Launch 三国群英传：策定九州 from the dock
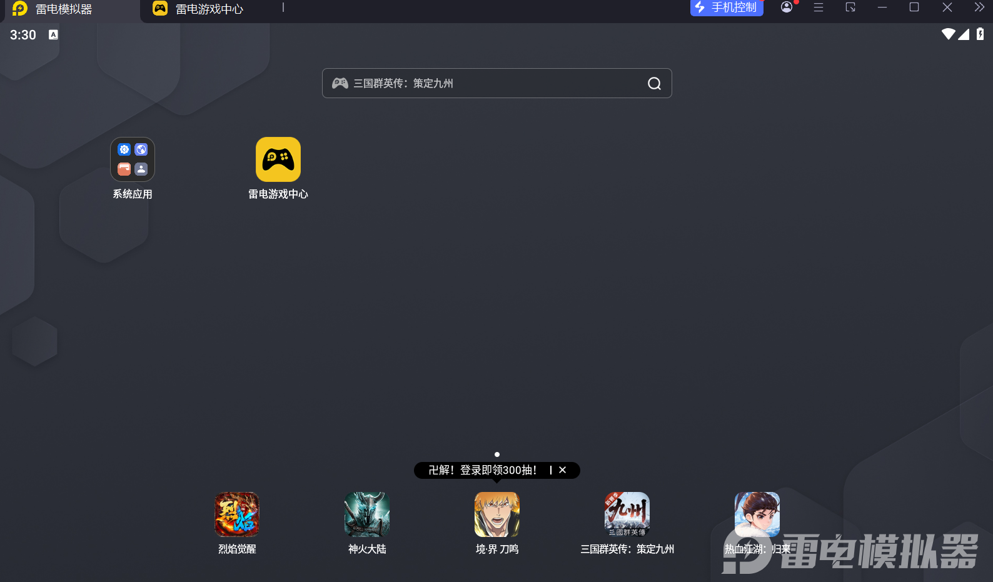This screenshot has width=993, height=582. [627, 514]
